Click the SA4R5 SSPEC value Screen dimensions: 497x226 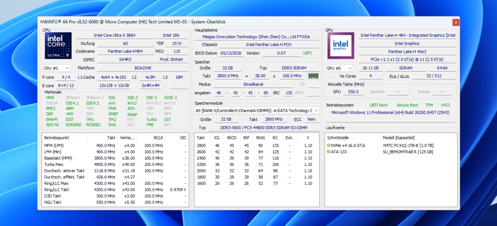(x=126, y=60)
